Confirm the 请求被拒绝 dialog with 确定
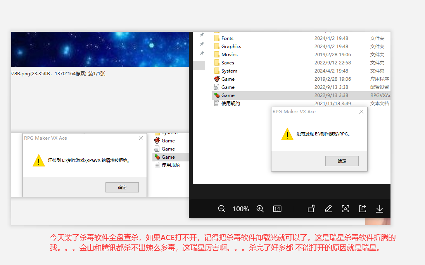 (122, 187)
